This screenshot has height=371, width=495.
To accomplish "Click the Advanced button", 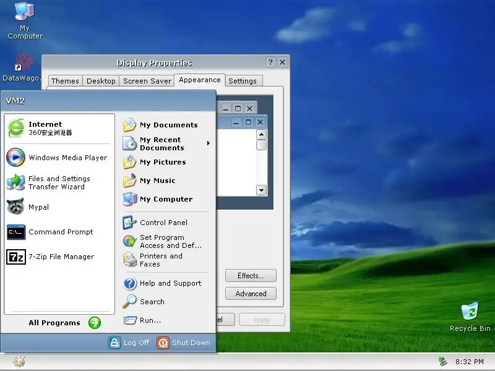I will 251,293.
